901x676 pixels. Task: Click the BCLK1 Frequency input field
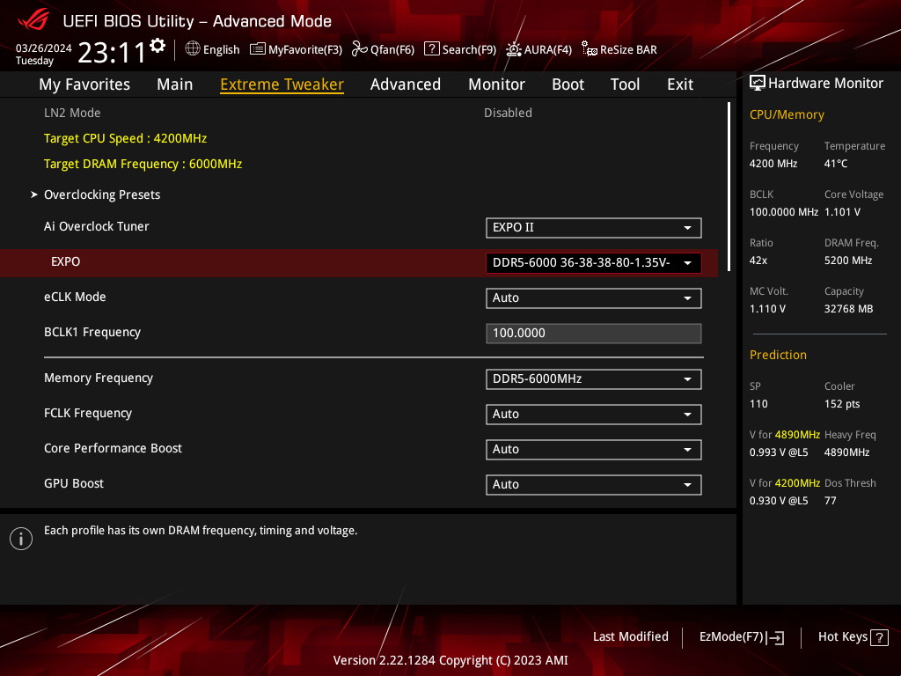(593, 333)
